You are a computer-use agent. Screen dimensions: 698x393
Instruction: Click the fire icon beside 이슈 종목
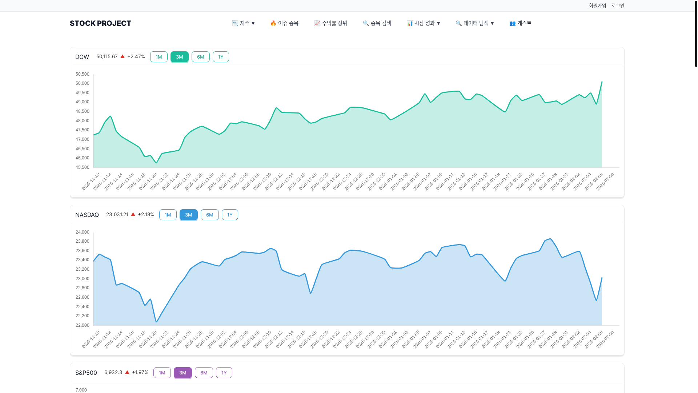[x=273, y=23]
